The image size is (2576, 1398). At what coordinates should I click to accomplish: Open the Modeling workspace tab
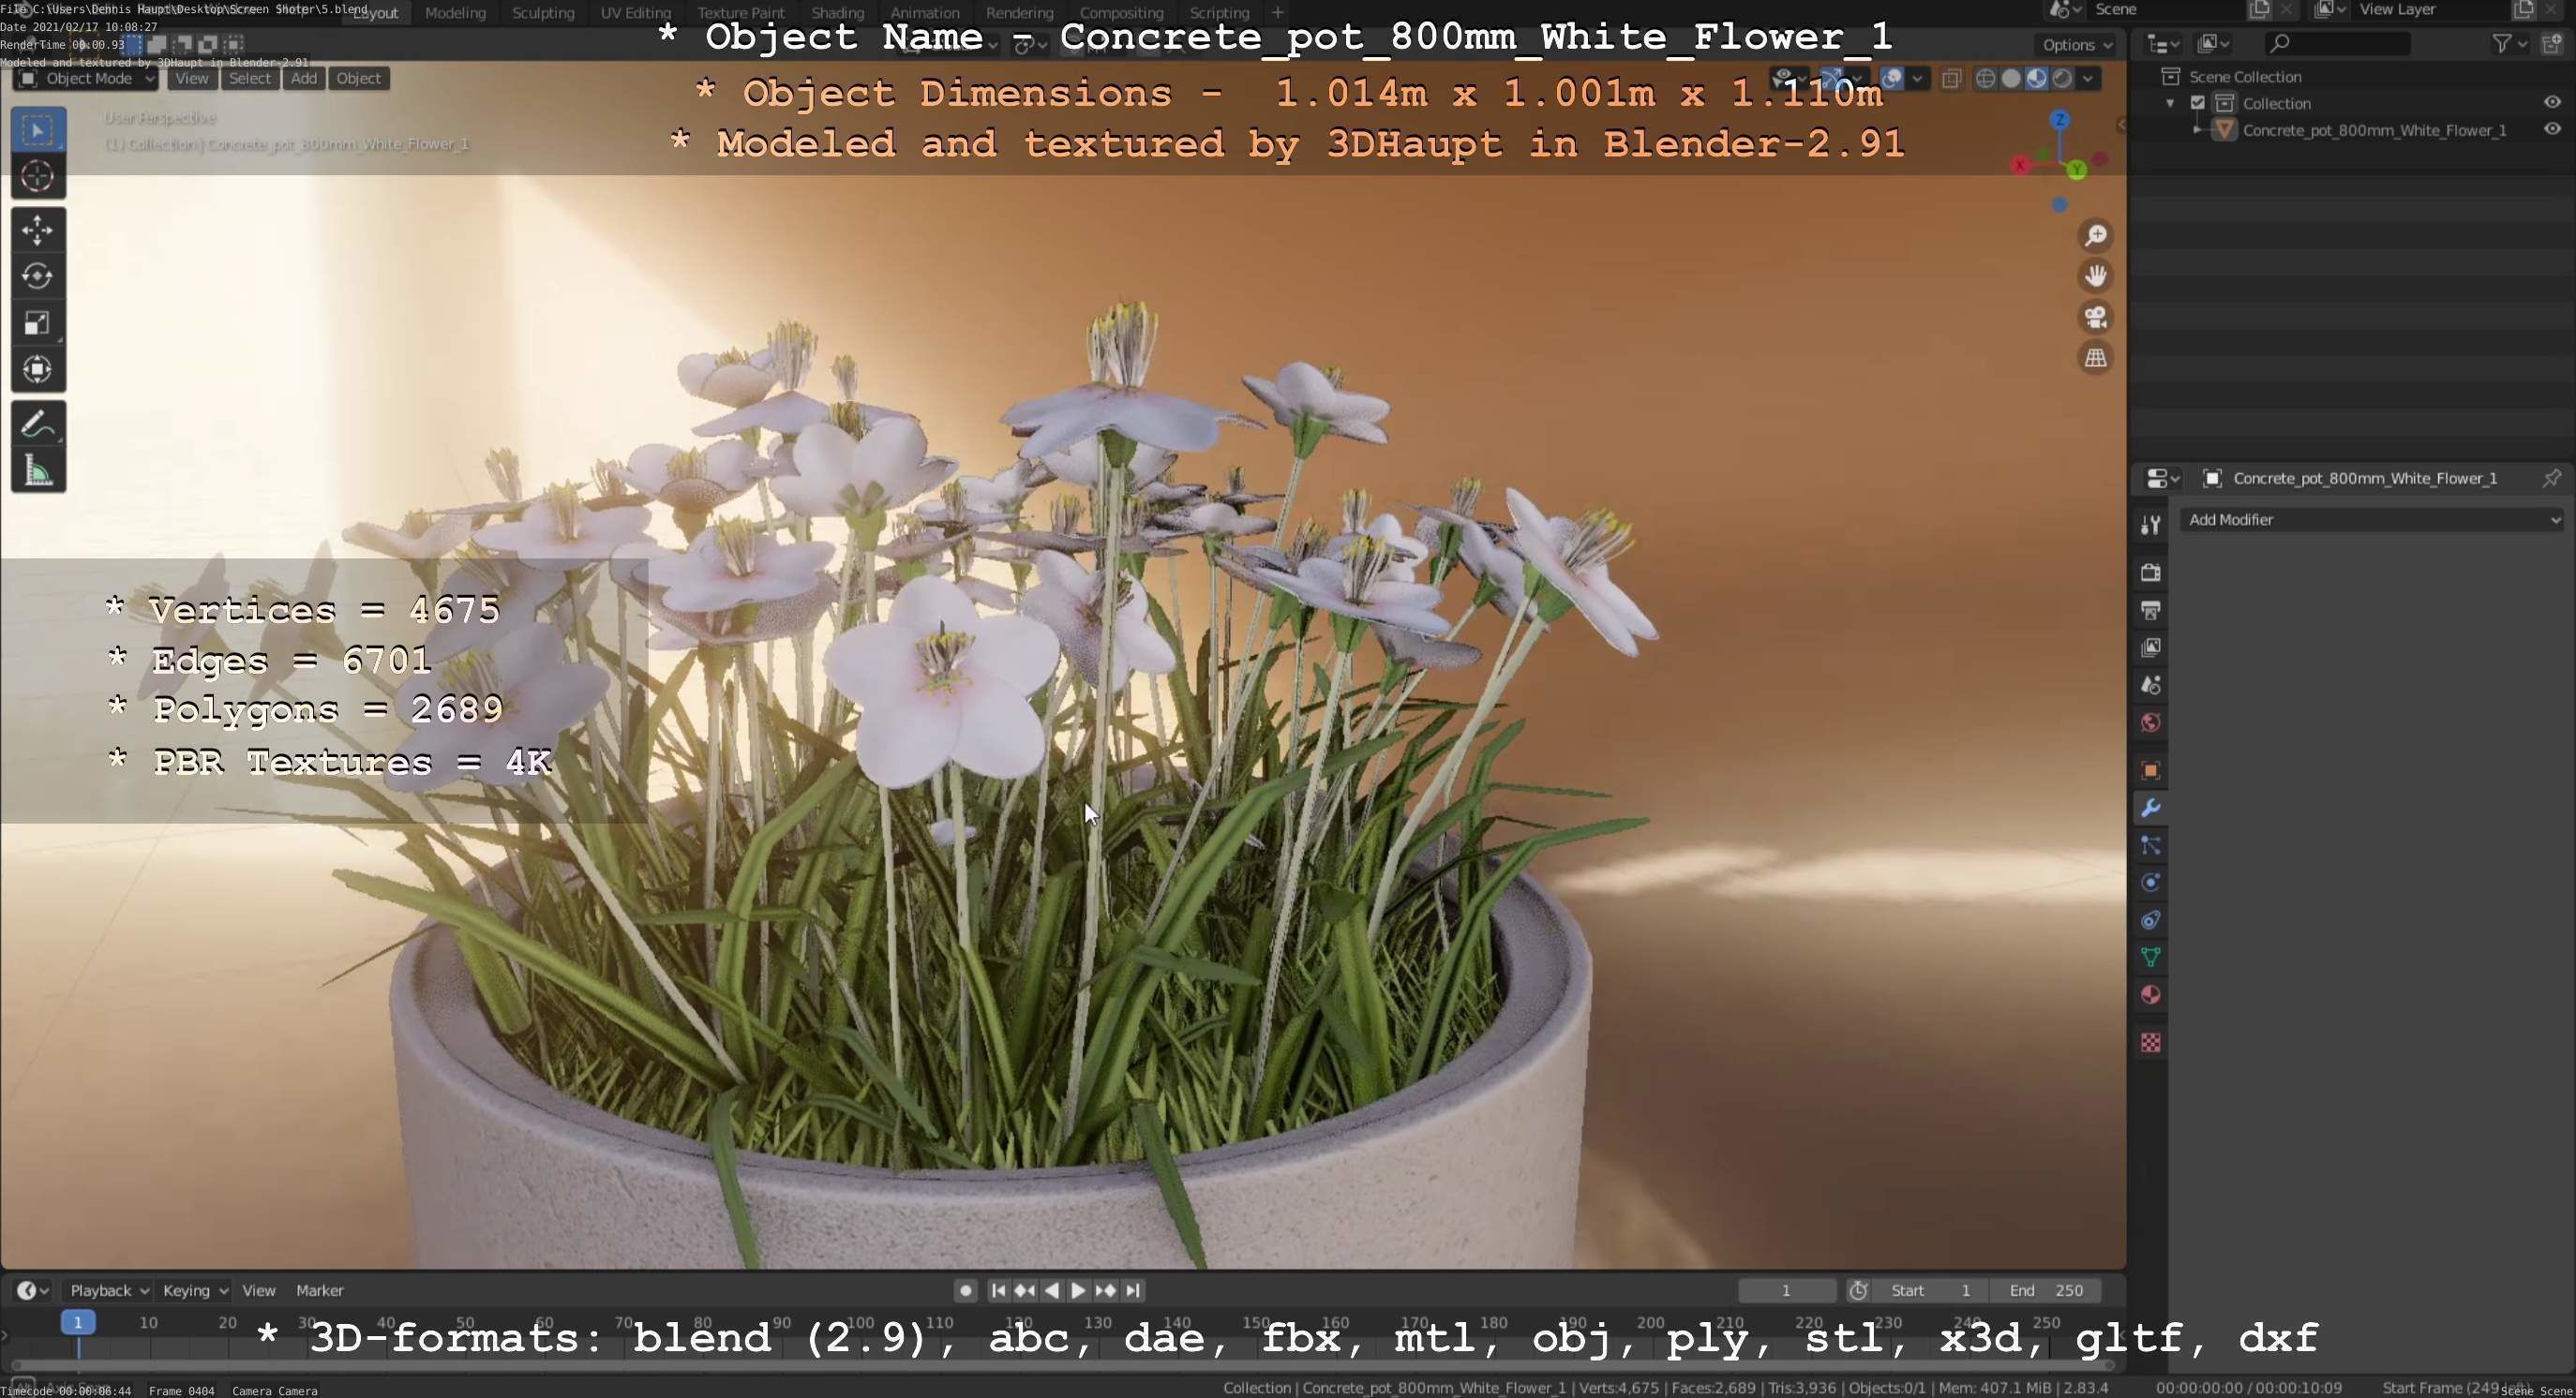point(455,13)
